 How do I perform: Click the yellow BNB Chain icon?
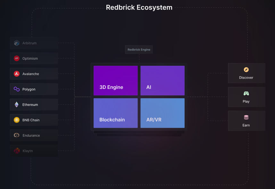point(17,120)
